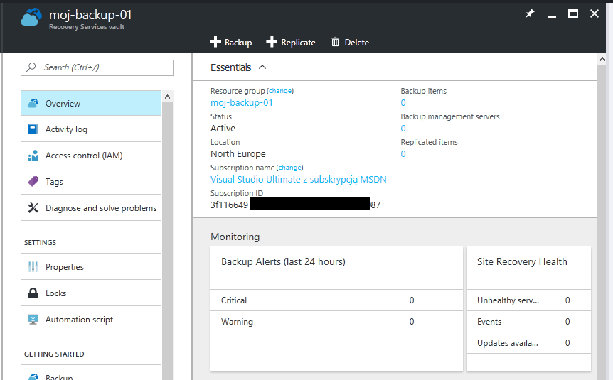Click the main pane scrollbar up arrow
The width and height of the screenshot is (613, 380).
pyautogui.click(x=602, y=60)
